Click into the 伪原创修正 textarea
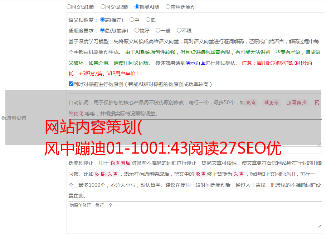This screenshot has width=326, height=235. (195, 215)
